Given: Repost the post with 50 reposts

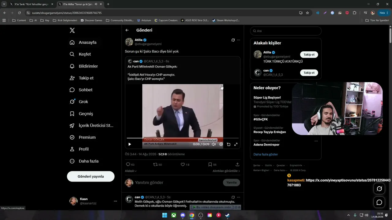Looking at the screenshot, I should pyautogui.click(x=157, y=164).
